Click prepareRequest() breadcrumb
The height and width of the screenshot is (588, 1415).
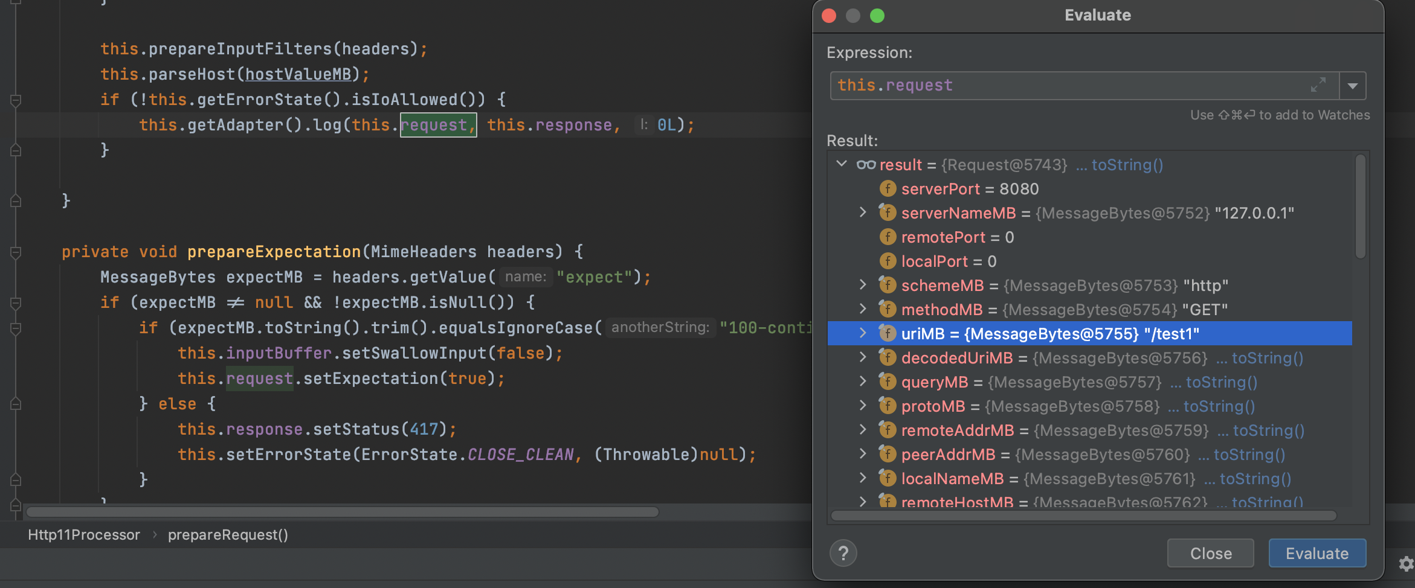[x=228, y=535]
